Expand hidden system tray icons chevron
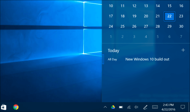 [x=105, y=107]
